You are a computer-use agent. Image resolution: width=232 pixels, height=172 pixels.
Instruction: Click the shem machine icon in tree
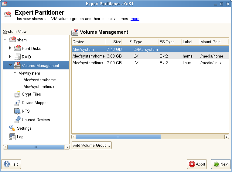click(x=12, y=40)
